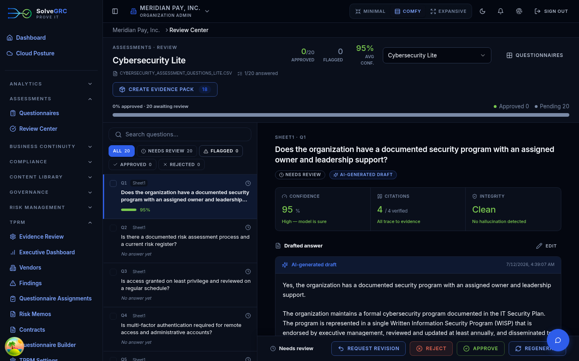Filter by All 20 questions
Screen dimensions: 579x361
(x=121, y=151)
